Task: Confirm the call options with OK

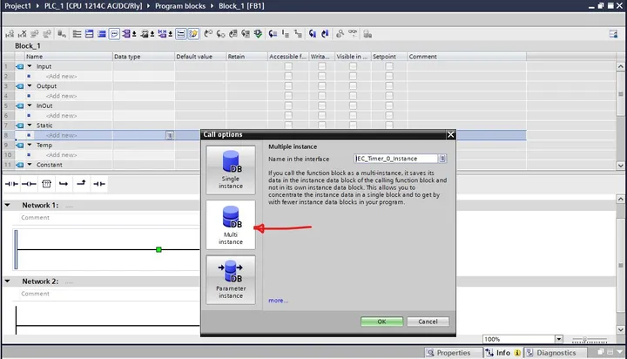Action: (x=381, y=322)
